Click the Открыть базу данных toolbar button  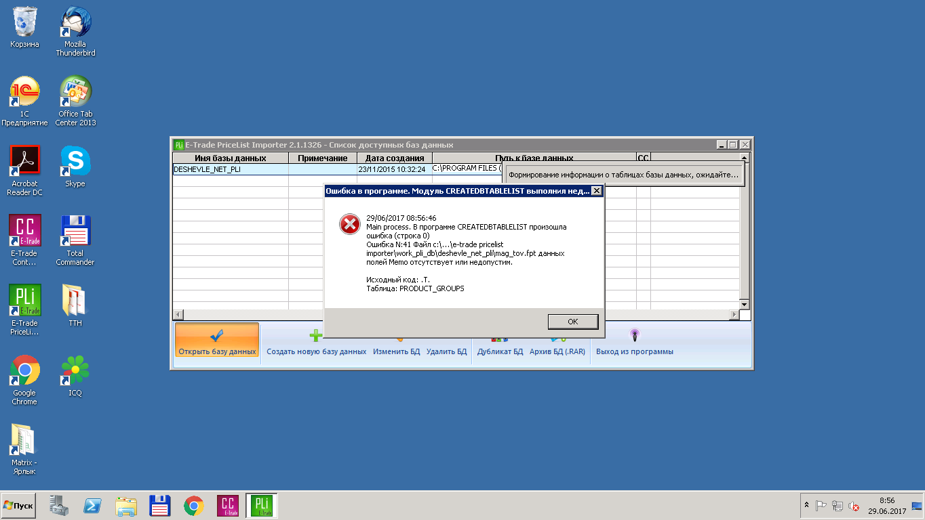[217, 340]
